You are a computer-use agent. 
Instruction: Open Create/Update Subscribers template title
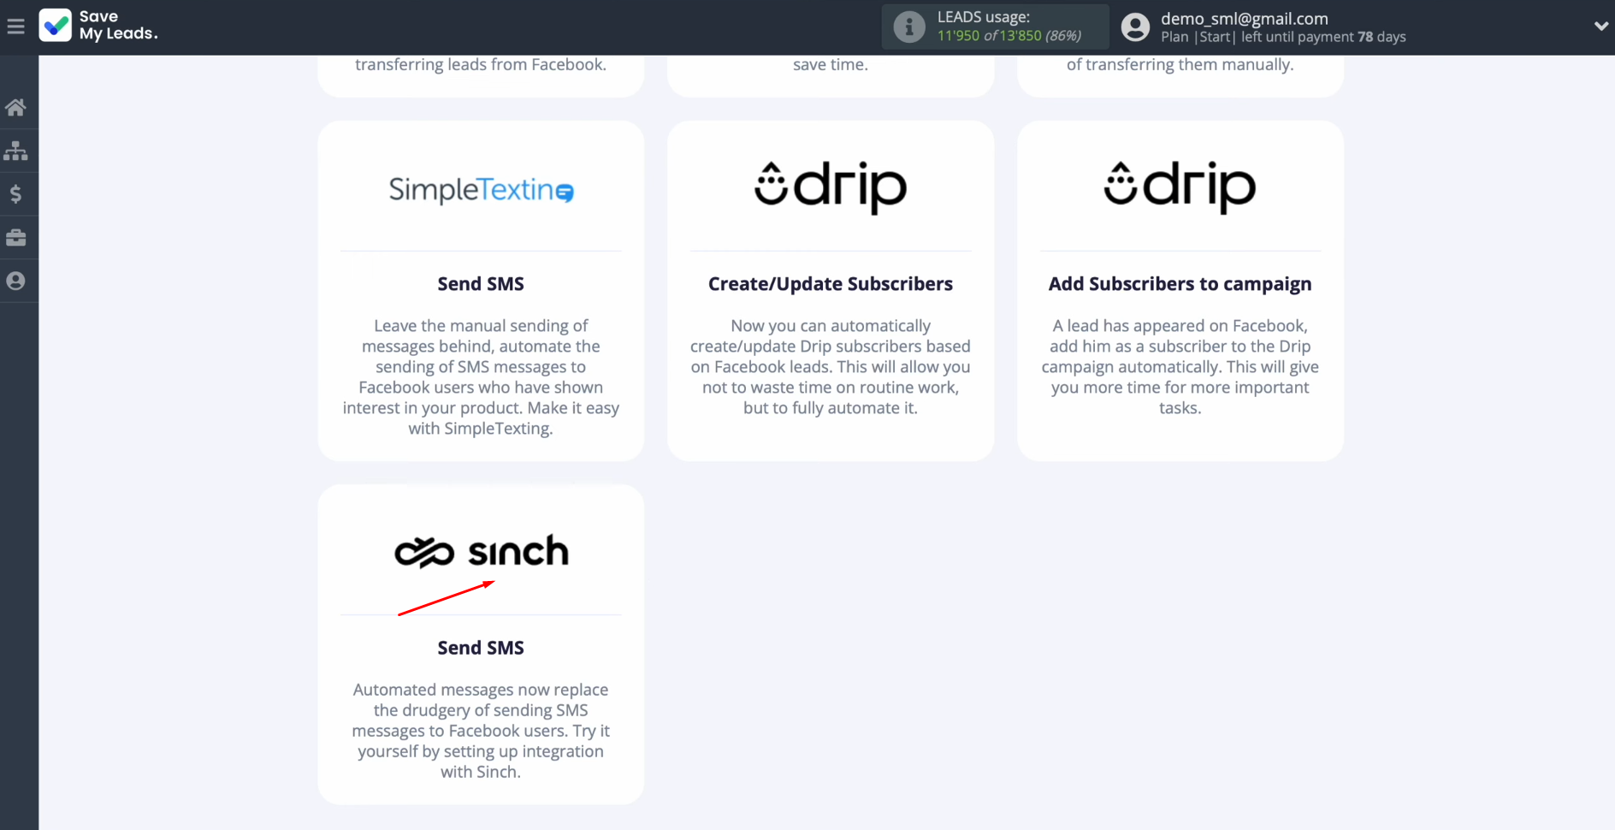pos(830,284)
